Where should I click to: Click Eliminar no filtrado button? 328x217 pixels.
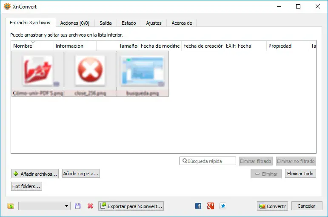click(296, 161)
